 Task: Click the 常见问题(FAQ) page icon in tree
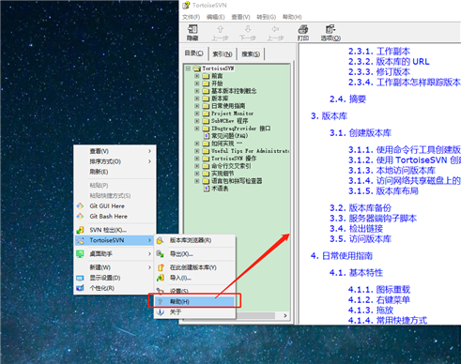tap(207, 136)
